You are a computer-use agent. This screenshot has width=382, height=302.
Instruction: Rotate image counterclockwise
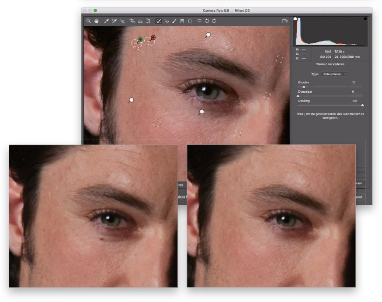(x=207, y=21)
